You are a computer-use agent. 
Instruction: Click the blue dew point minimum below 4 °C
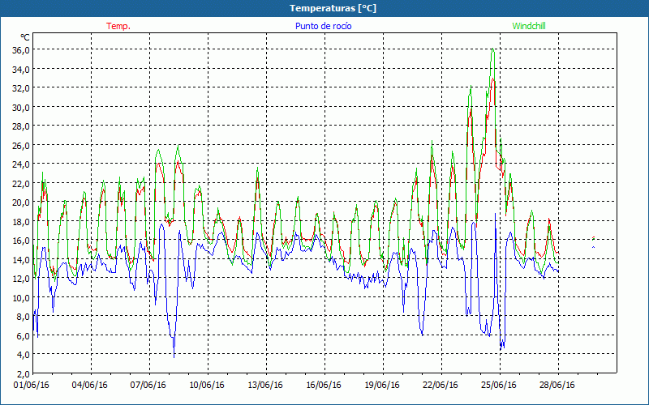[174, 356]
